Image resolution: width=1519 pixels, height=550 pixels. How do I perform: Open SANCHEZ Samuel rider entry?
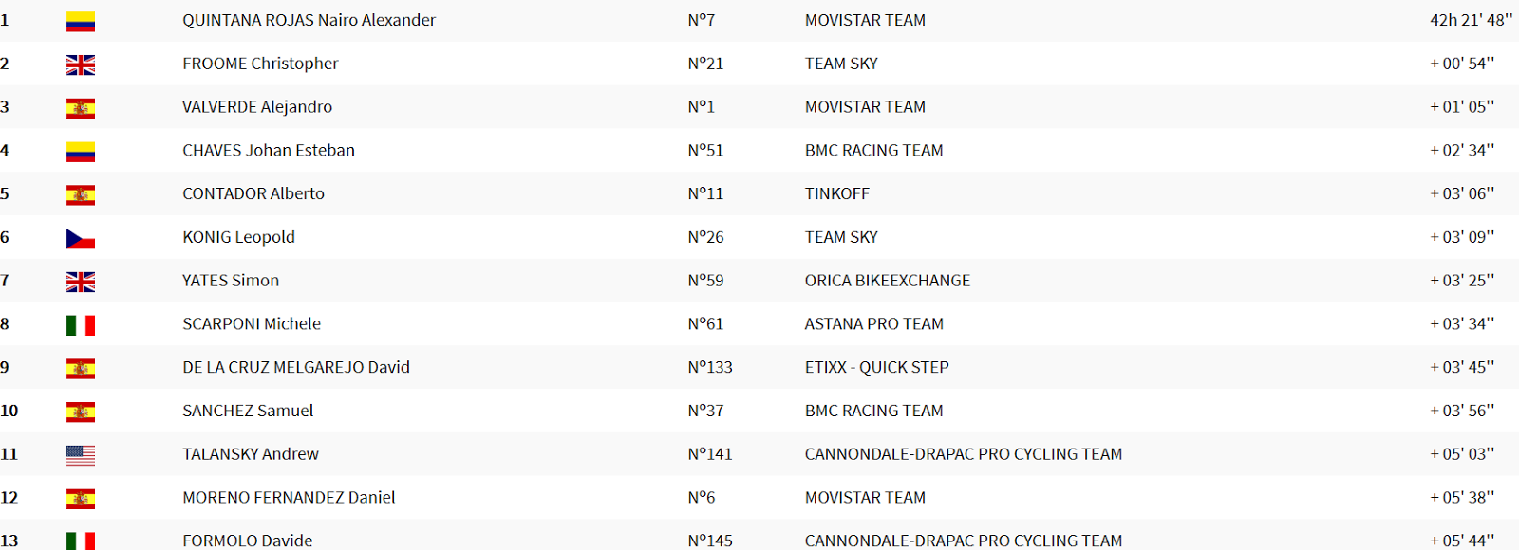(248, 411)
